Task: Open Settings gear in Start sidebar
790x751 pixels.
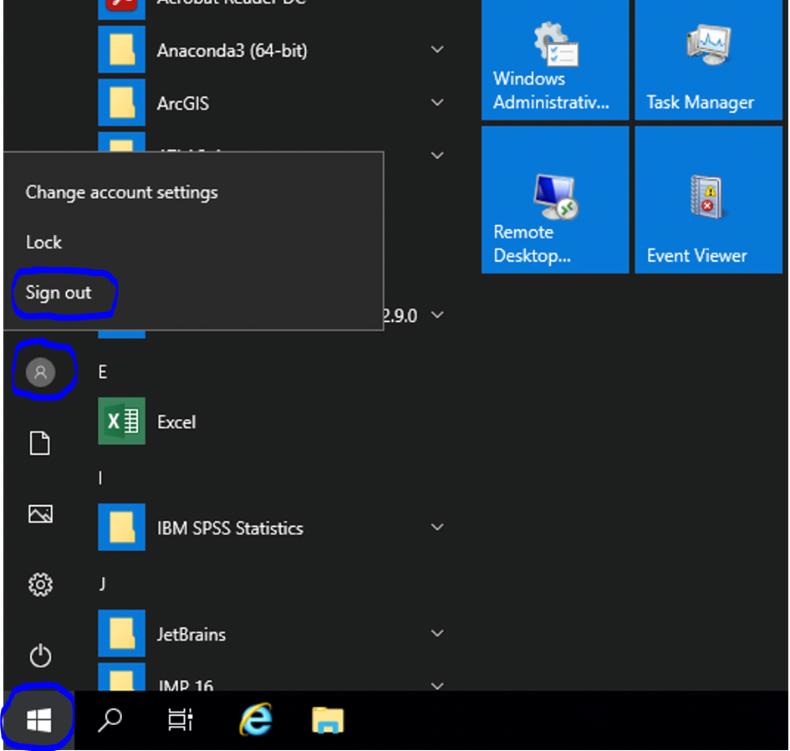Action: click(x=40, y=585)
